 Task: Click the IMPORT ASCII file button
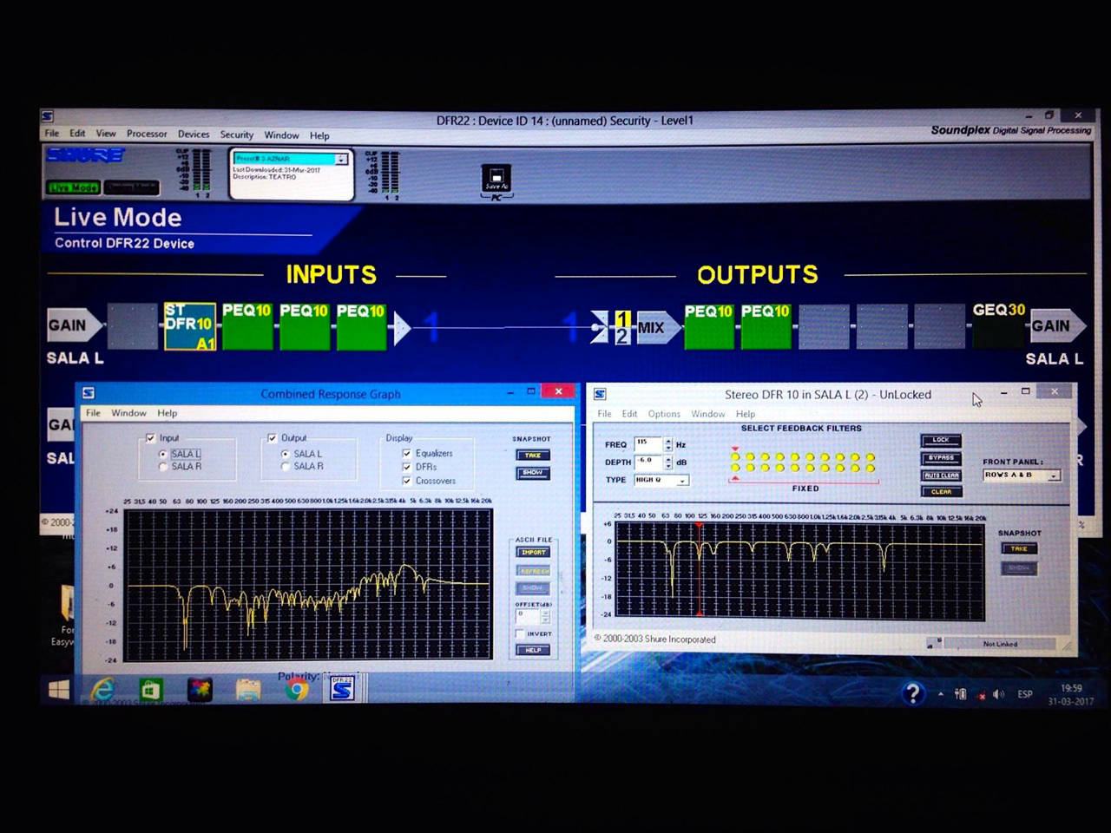[533, 552]
